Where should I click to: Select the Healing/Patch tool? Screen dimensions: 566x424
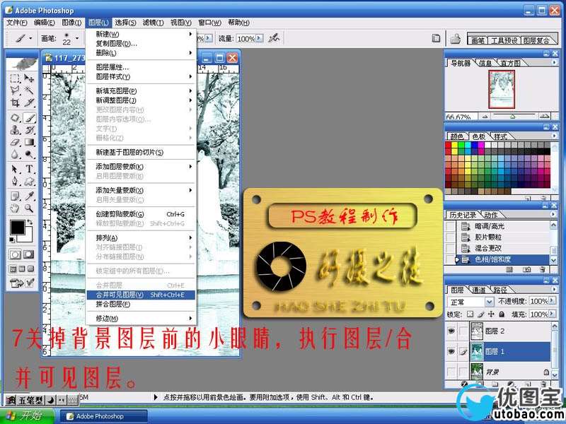[x=15, y=118]
